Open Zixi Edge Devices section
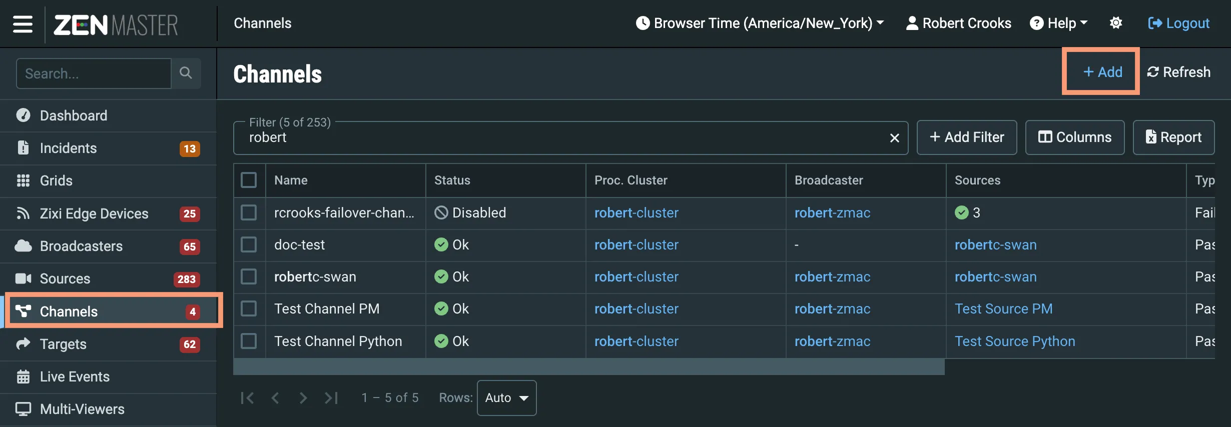The width and height of the screenshot is (1231, 427). tap(108, 214)
